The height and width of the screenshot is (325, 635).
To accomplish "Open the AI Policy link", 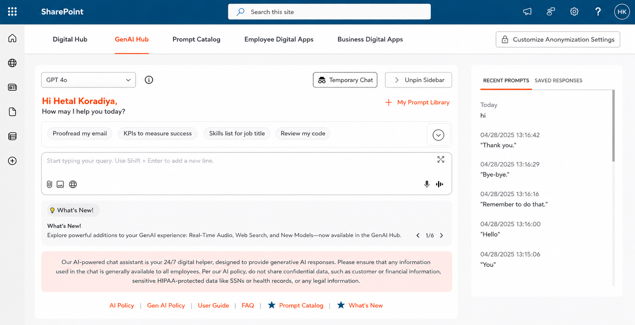I will tap(122, 305).
